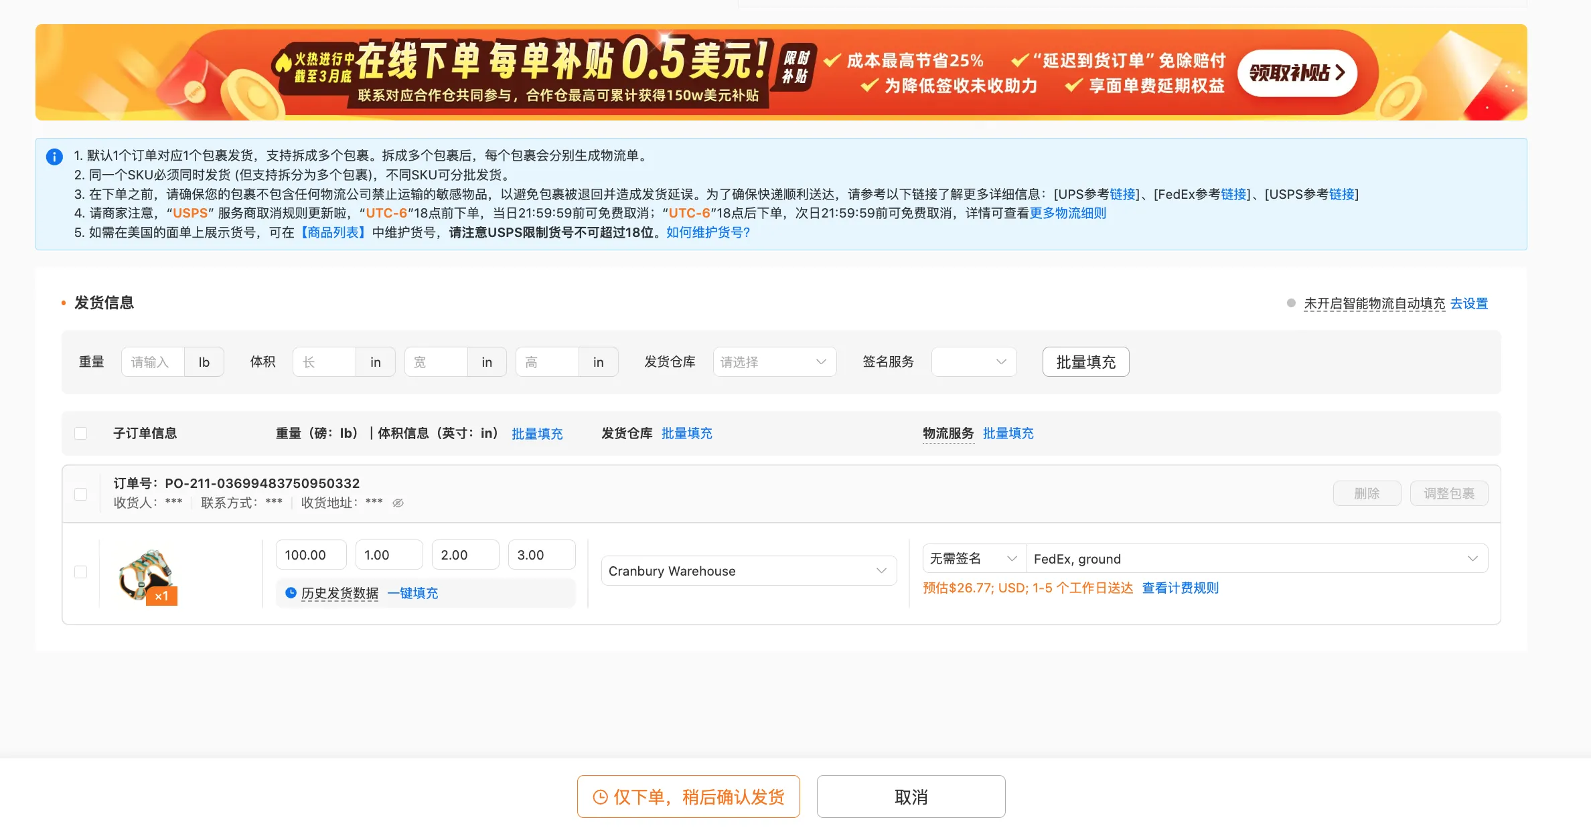Click the 批量填充 button in the top filter row

click(1085, 362)
